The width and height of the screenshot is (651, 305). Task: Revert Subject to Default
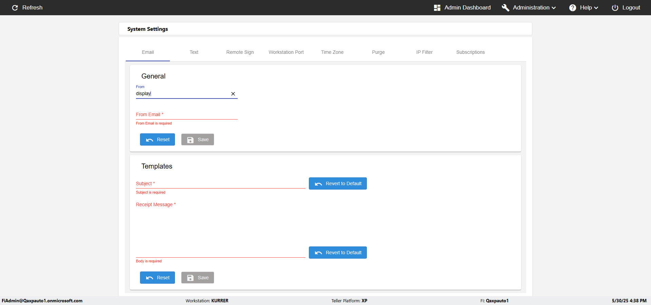[x=338, y=183]
